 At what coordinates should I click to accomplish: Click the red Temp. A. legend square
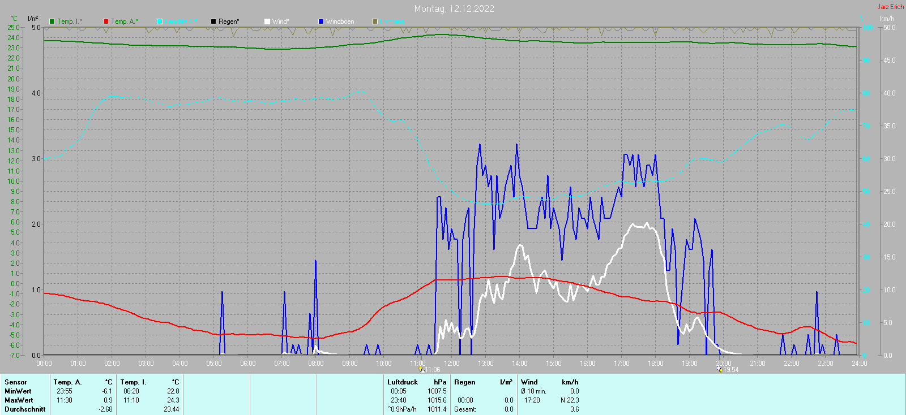click(106, 21)
